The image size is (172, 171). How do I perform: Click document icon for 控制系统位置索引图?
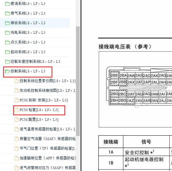[17, 81]
